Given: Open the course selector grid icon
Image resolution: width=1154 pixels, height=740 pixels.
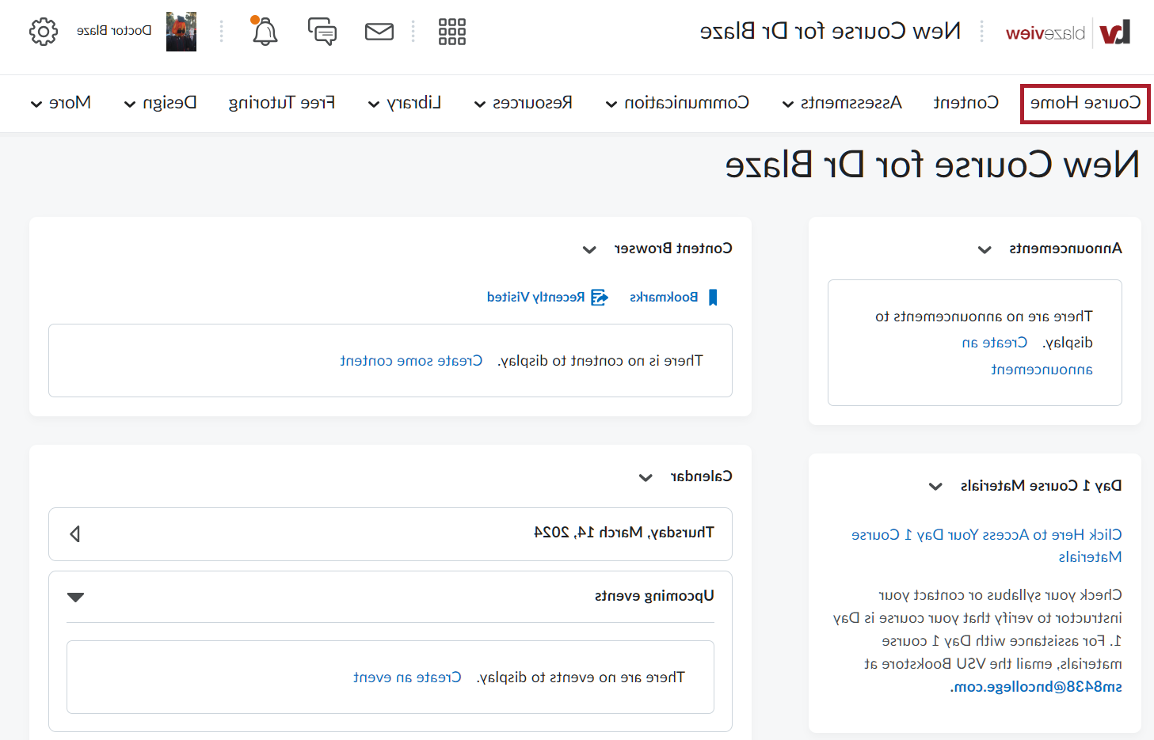Looking at the screenshot, I should [x=452, y=32].
